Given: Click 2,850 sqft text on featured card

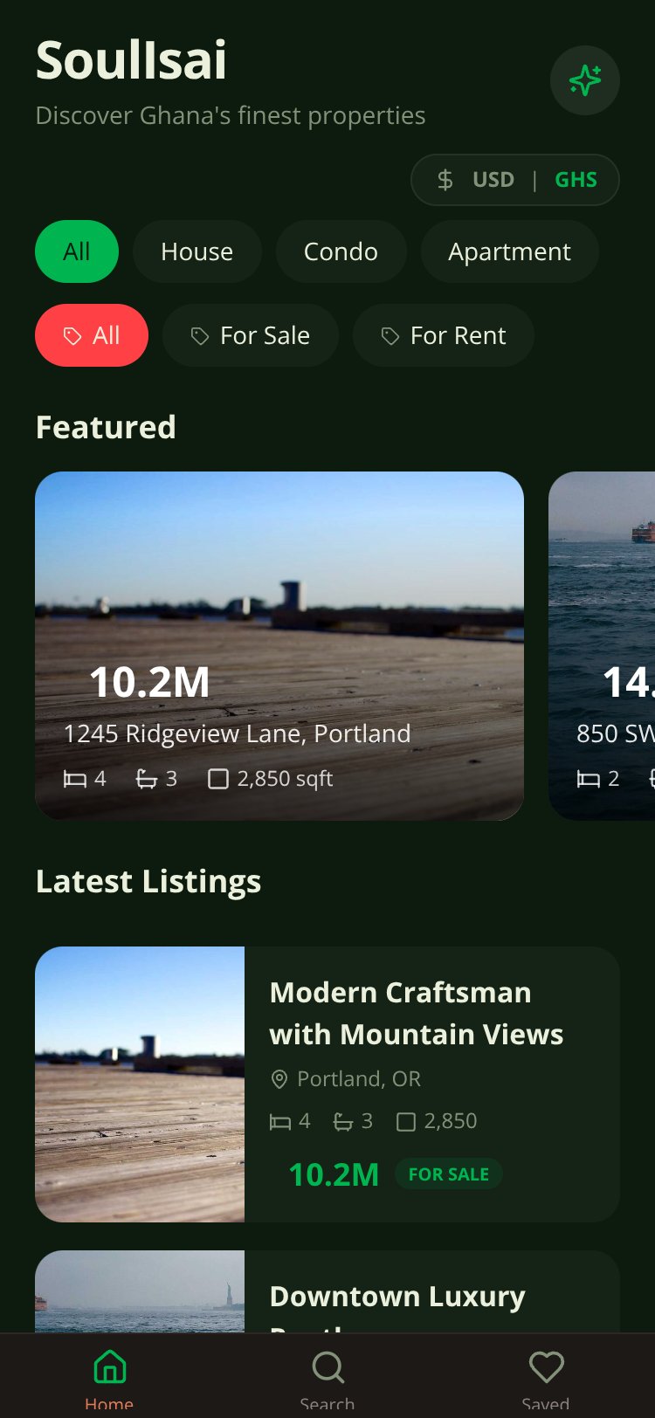Looking at the screenshot, I should [285, 779].
